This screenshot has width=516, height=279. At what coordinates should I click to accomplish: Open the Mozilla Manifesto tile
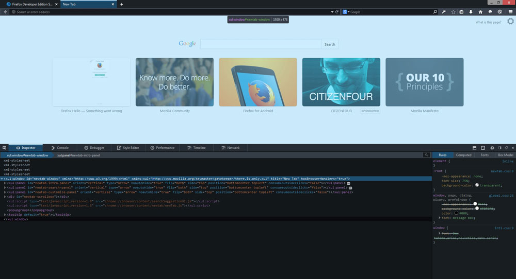pos(424,82)
